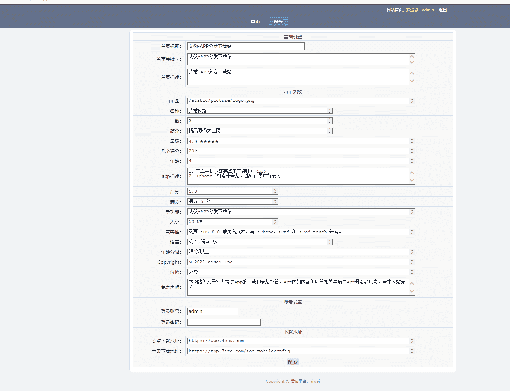Click the stepper arrows on 星级 field

[412, 141]
